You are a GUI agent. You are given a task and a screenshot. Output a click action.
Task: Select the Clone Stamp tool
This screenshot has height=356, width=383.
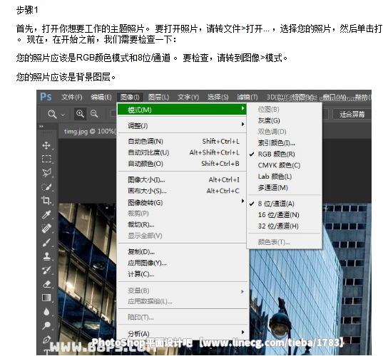[46, 256]
